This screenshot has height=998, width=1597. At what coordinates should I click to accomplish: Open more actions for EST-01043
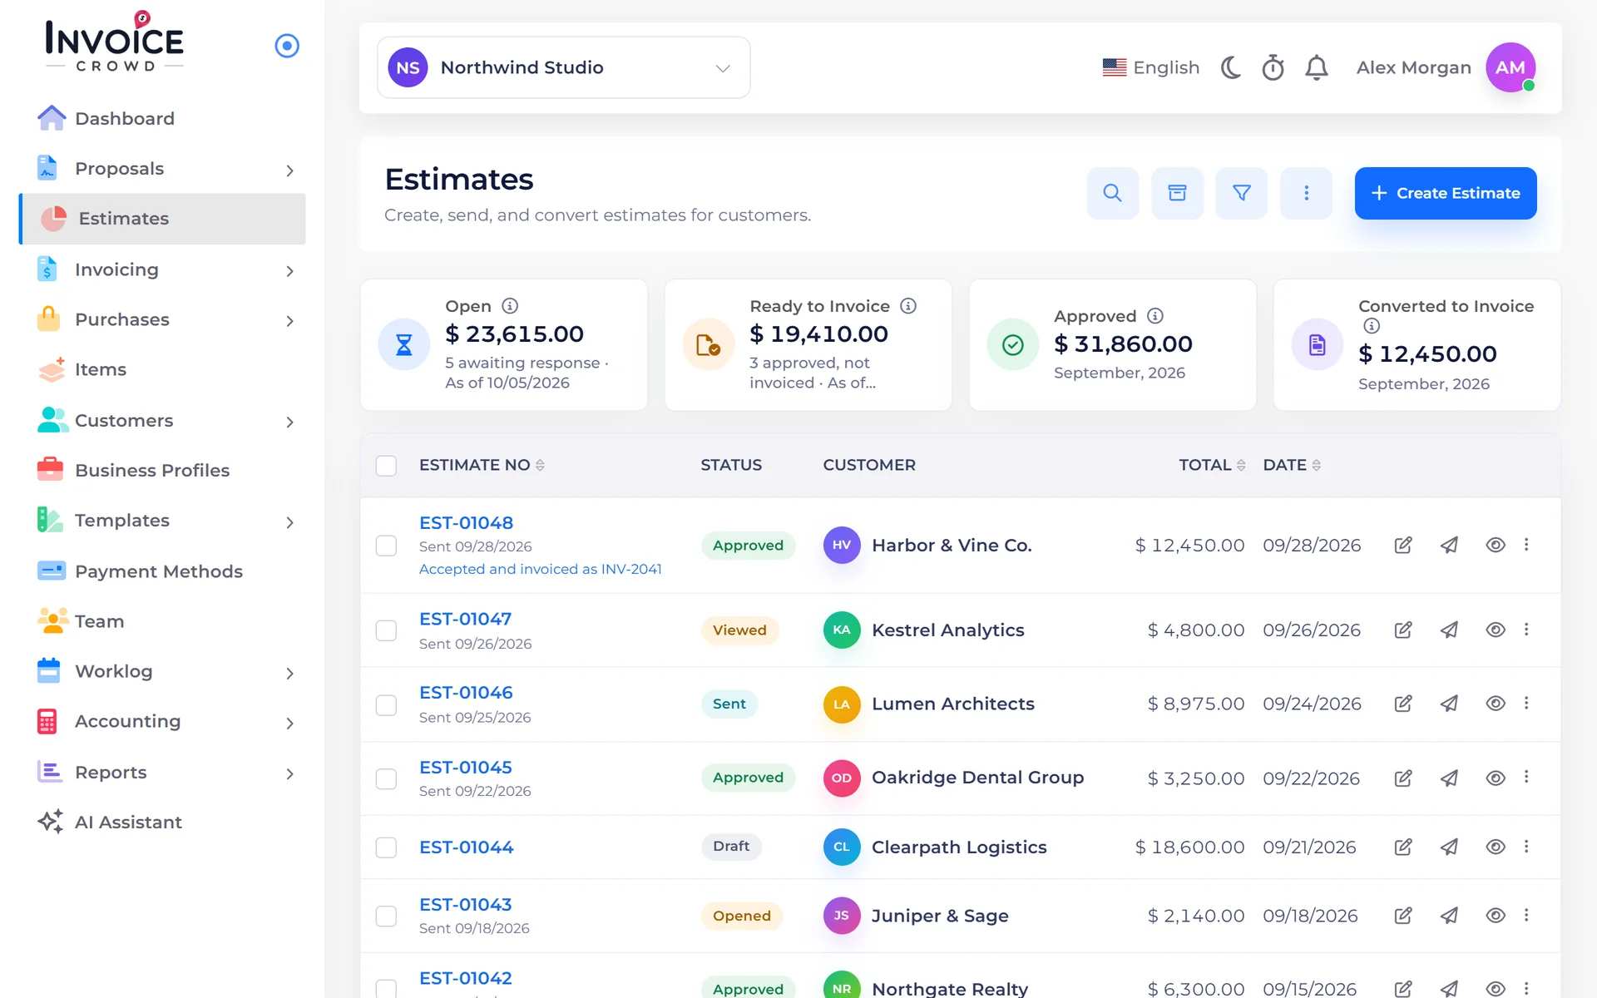1526,915
